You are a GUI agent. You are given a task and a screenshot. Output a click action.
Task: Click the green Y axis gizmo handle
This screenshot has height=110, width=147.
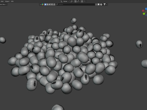pos(144,14)
